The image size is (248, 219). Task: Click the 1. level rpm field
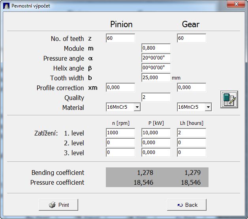click(x=120, y=133)
